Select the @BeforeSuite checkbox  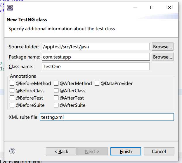[12, 105]
